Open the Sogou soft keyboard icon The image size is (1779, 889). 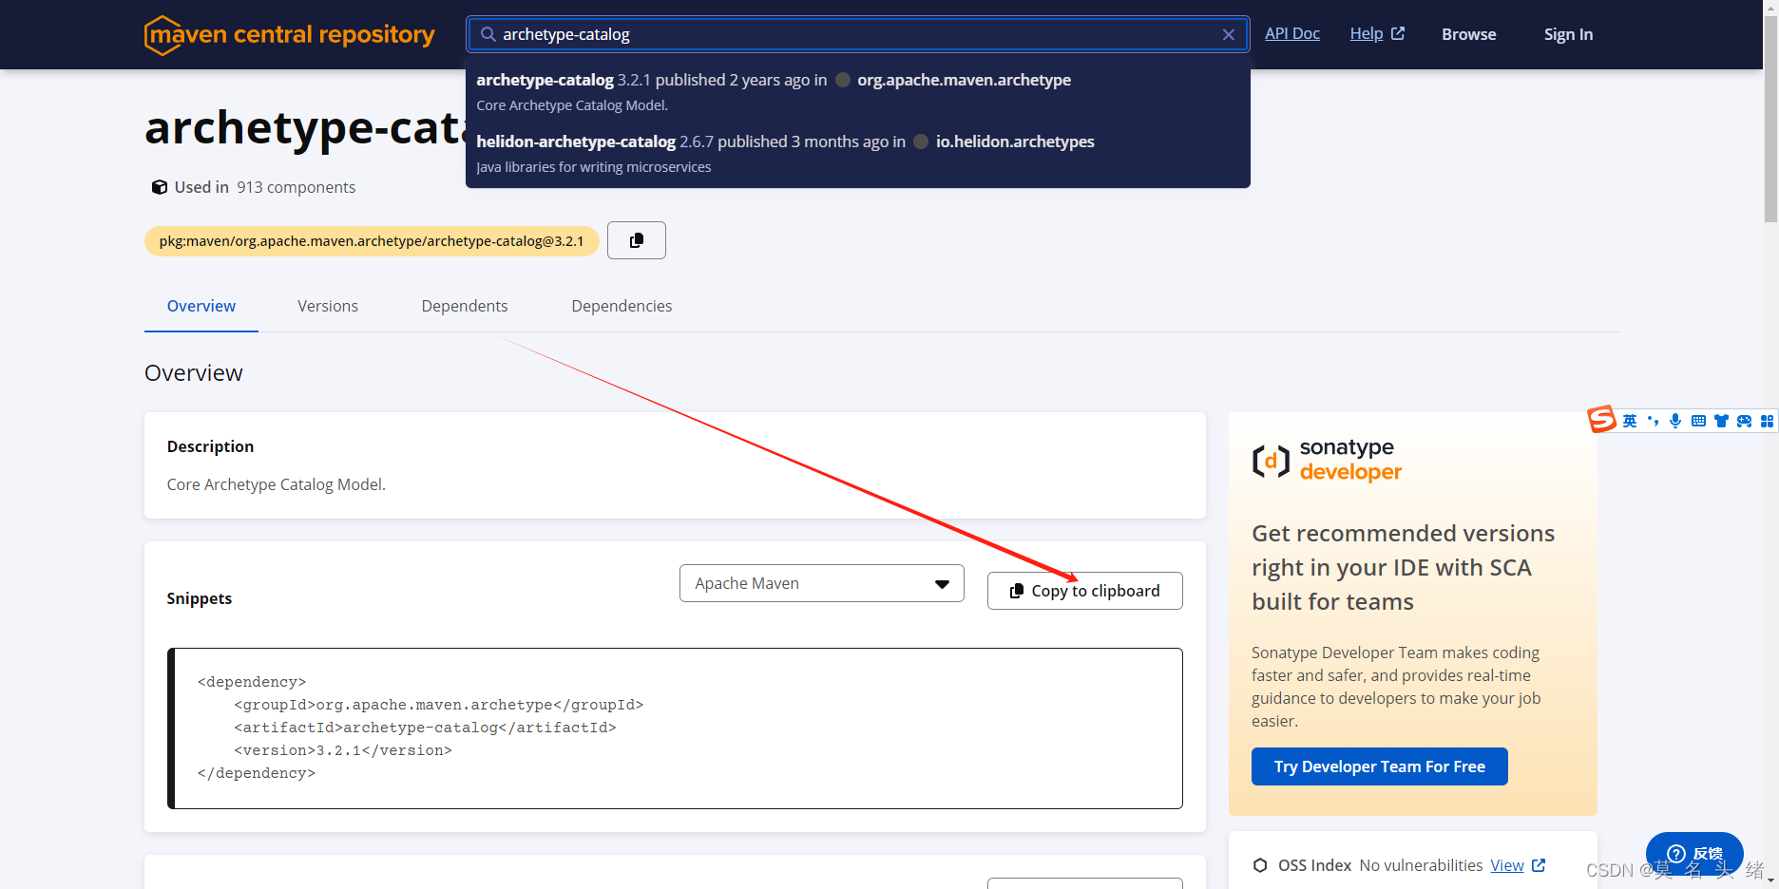(x=1698, y=421)
